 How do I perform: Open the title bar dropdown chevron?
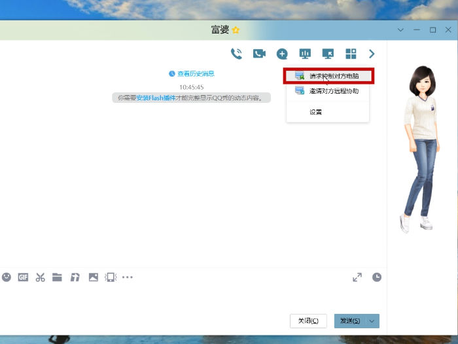click(x=400, y=30)
